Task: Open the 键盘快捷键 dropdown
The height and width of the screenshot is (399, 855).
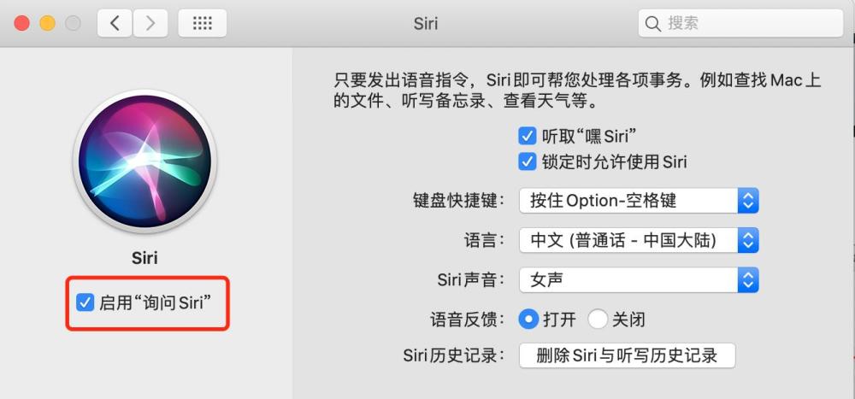Action: pyautogui.click(x=639, y=201)
